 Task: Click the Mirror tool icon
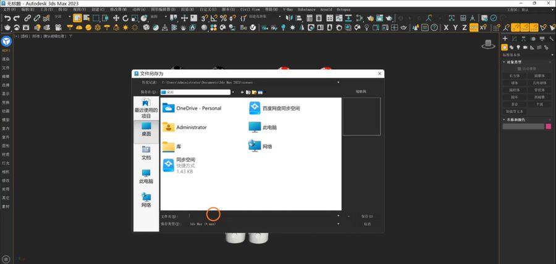coord(289,18)
